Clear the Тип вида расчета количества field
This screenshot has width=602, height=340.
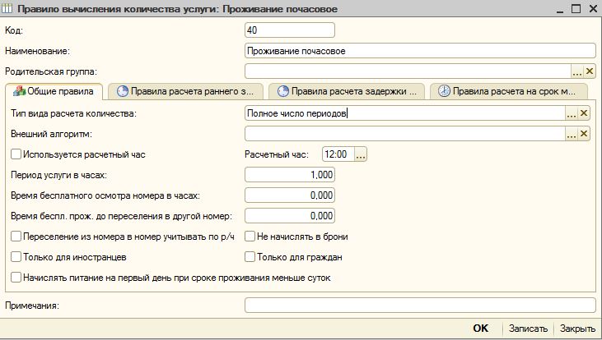click(584, 113)
